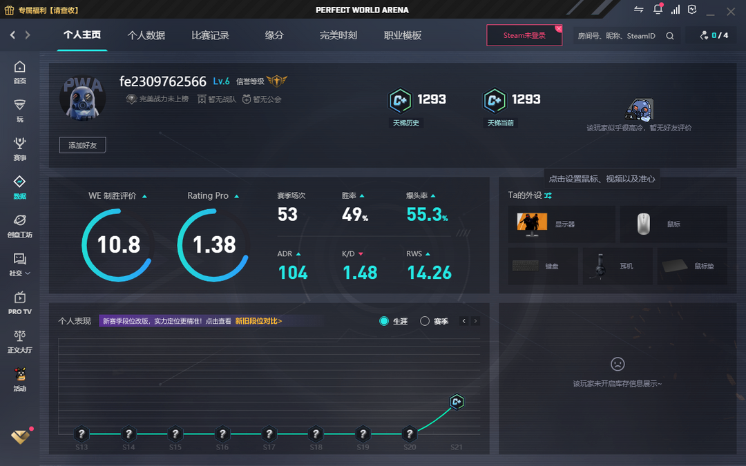
Task: Click the S21 C+ rank chart marker
Action: coord(457,402)
